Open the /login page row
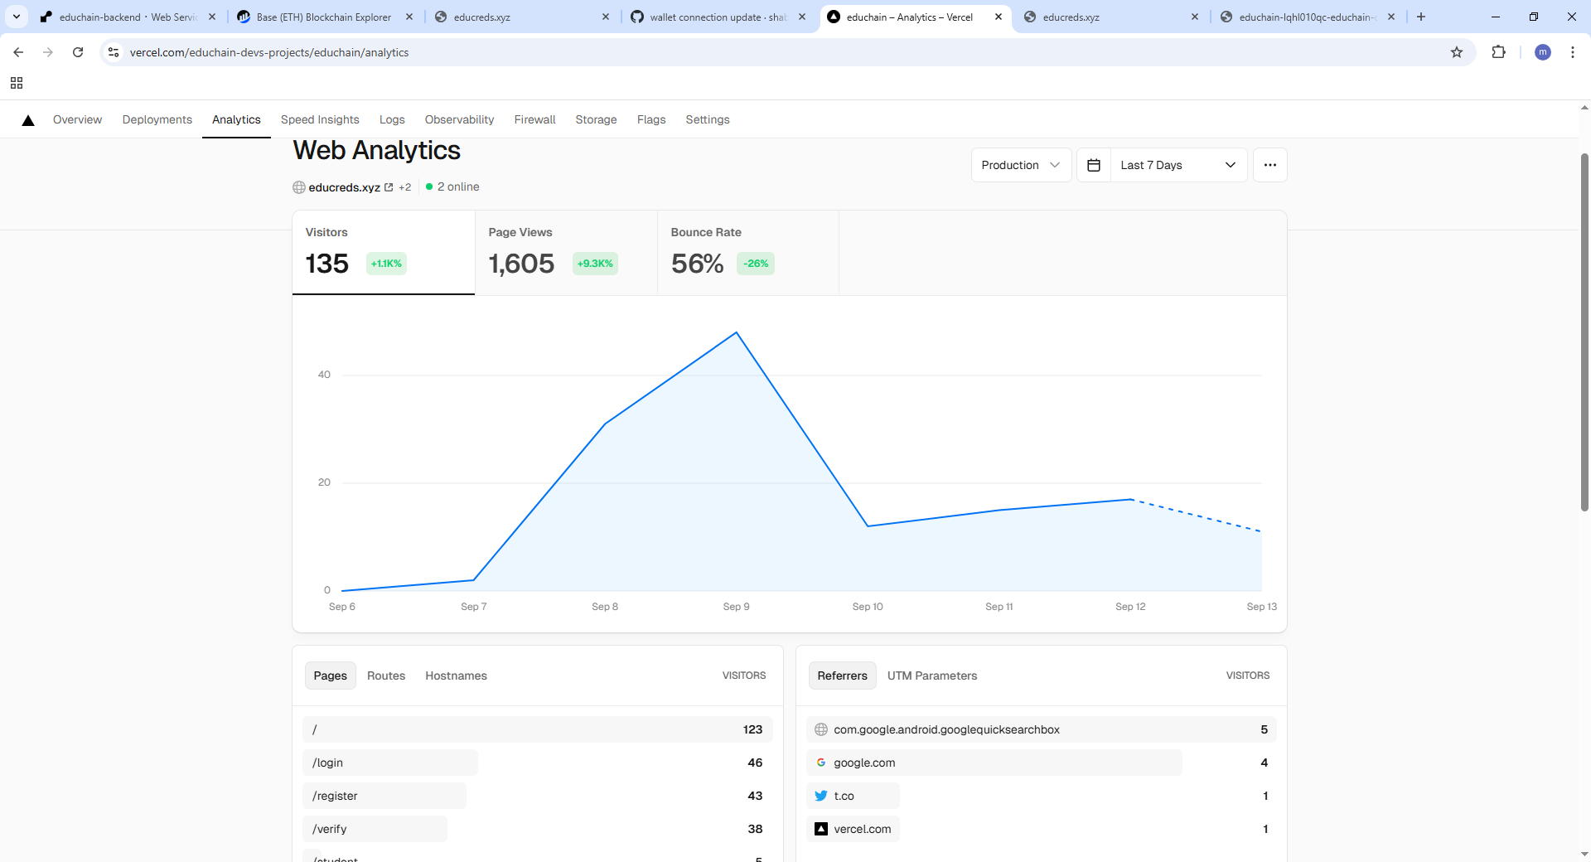This screenshot has width=1591, height=862. click(x=537, y=763)
